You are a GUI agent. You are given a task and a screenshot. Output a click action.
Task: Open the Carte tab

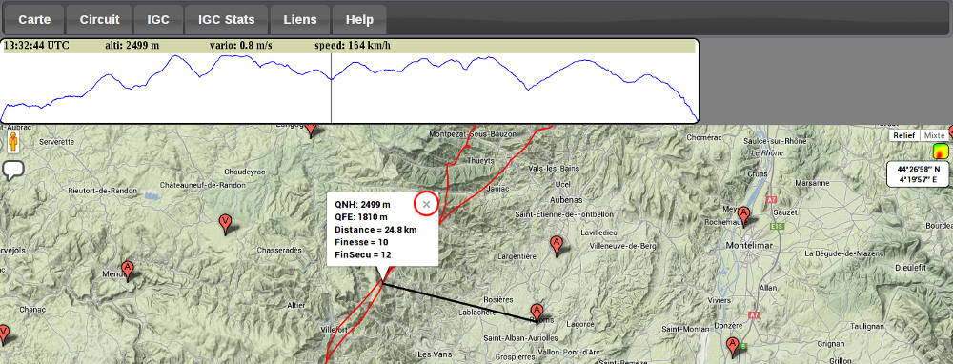pos(34,19)
